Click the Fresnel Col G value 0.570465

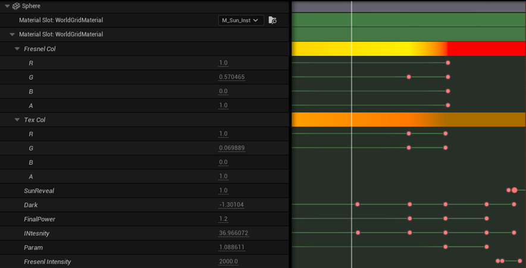231,77
